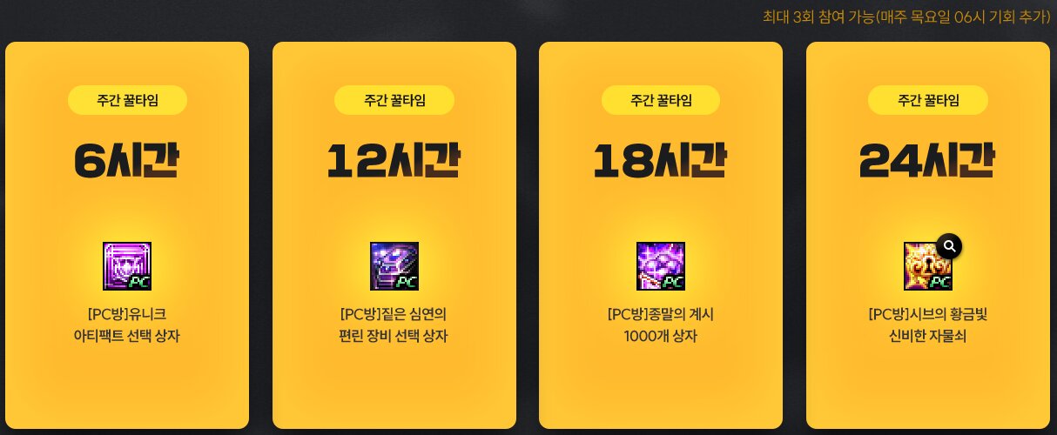Click the [PC방]시브의 황금빛 신비한 자물쇠 label
This screenshot has height=435, width=1057.
928,325
